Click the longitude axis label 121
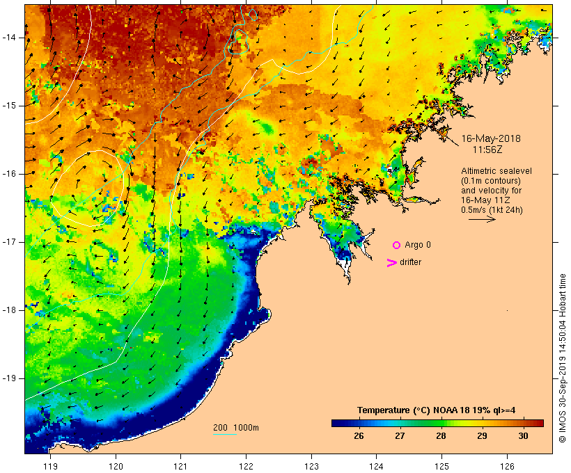Viewport: 571px width, 473px height. click(x=180, y=466)
